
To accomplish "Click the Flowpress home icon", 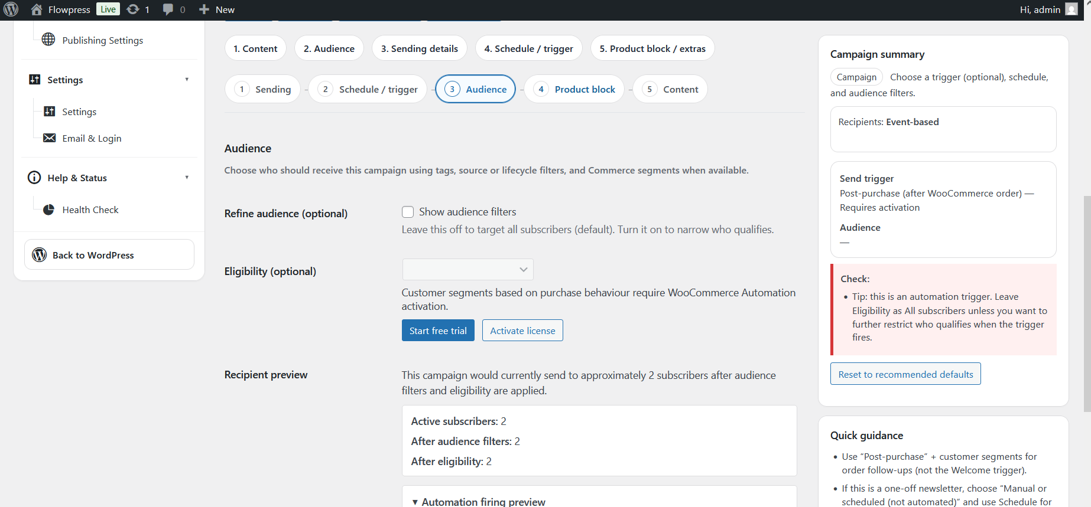I will pyautogui.click(x=37, y=9).
